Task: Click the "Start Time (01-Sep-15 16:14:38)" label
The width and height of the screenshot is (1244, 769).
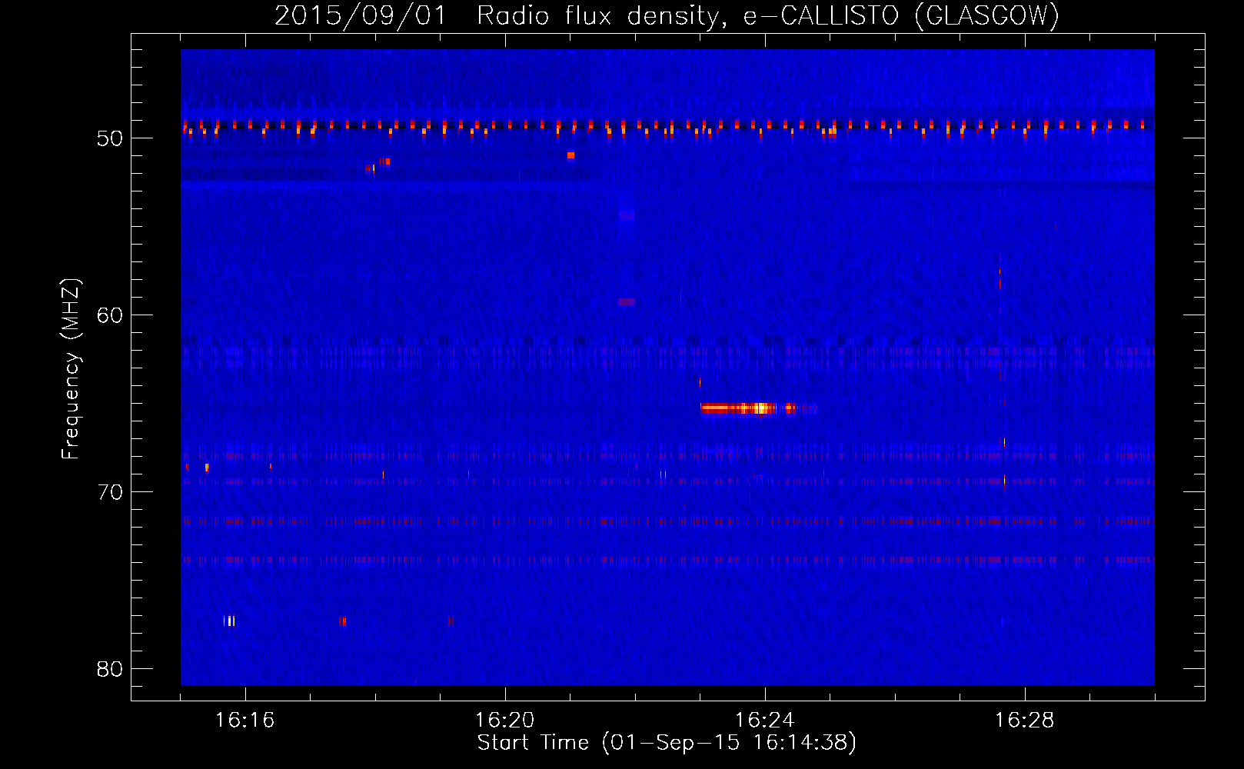Action: (667, 743)
